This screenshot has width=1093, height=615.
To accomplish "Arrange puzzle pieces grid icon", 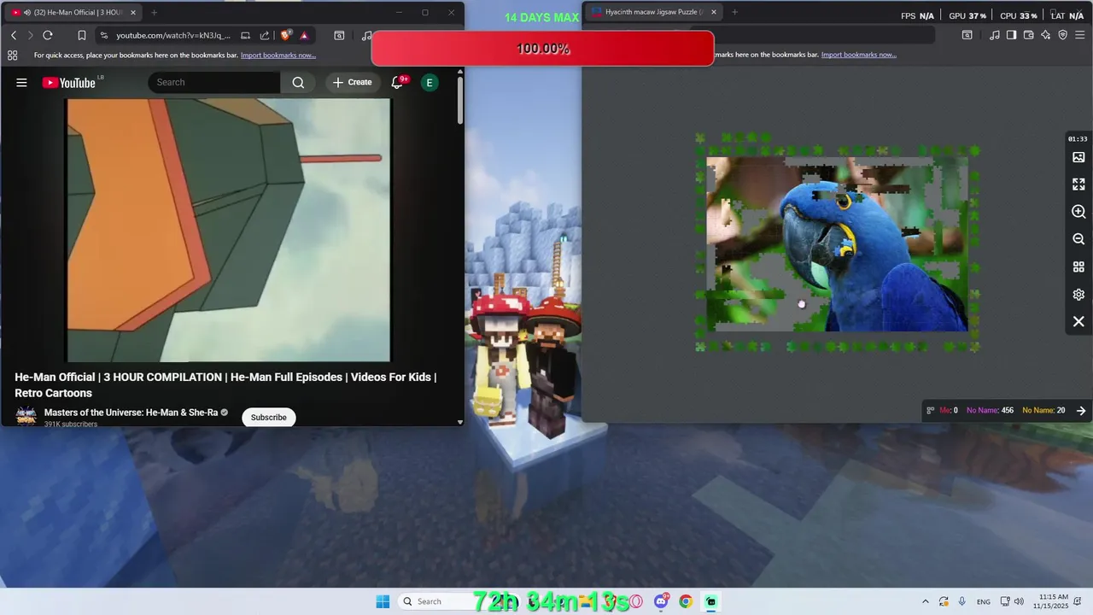I will 1078,266.
